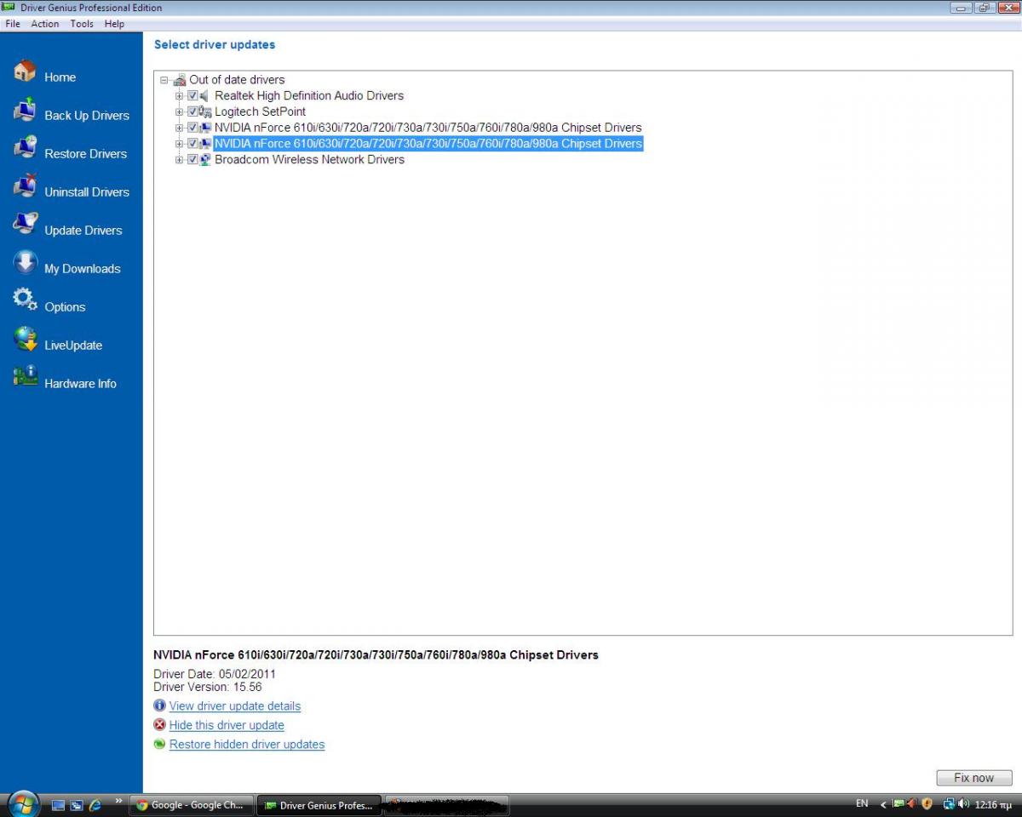
Task: Collapse the Out of date drivers tree node
Action: click(164, 80)
